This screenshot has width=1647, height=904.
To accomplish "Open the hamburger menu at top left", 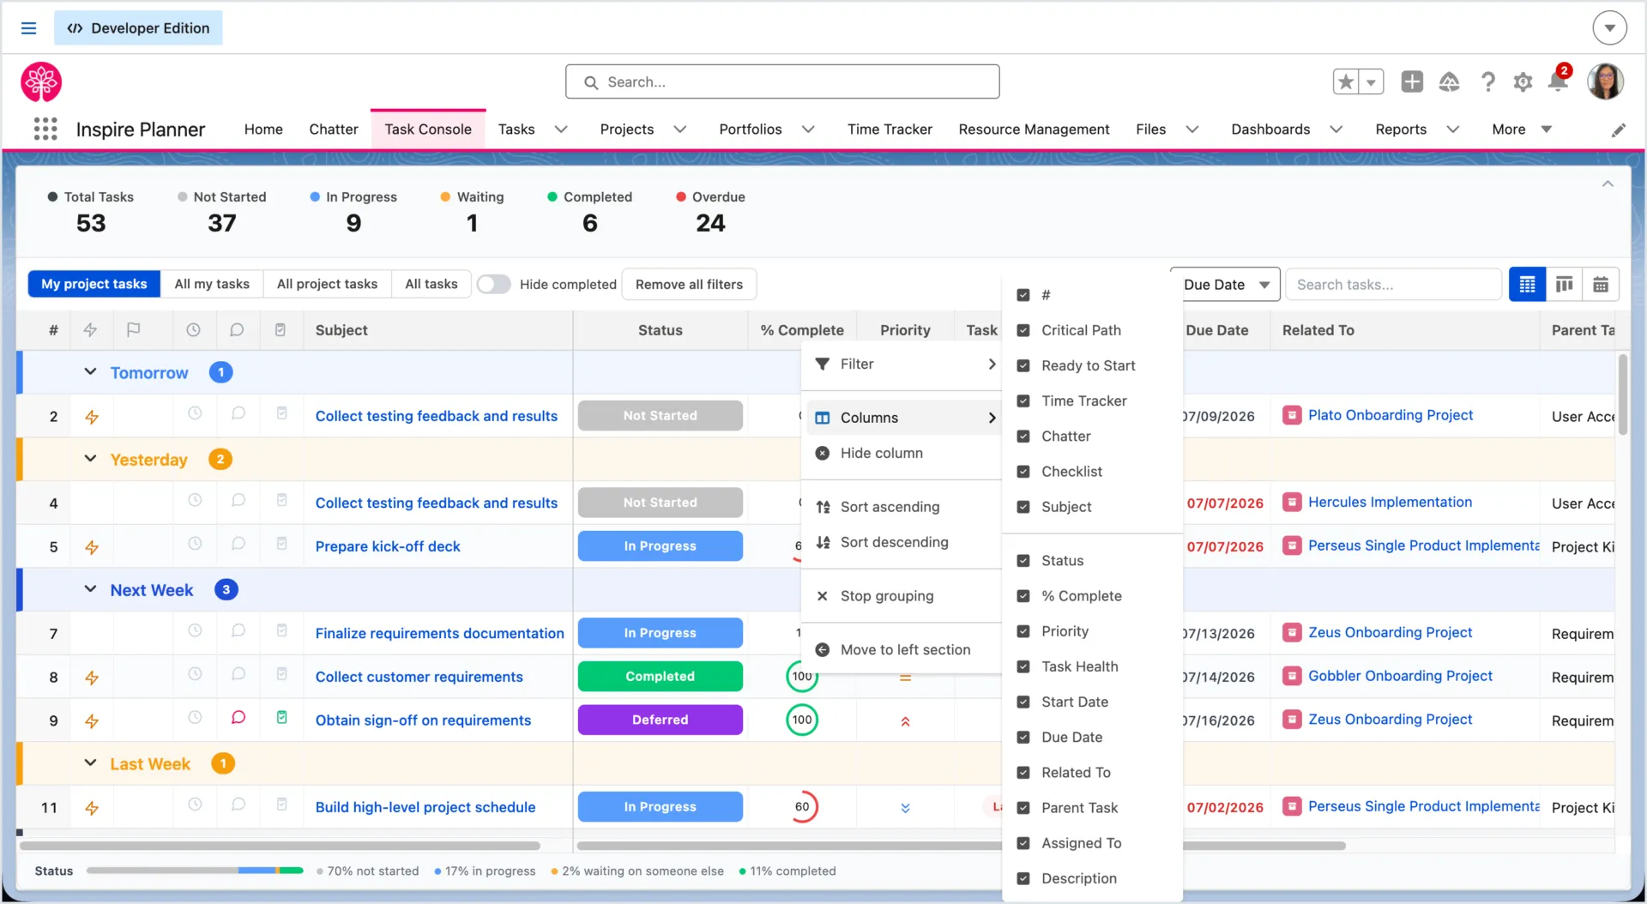I will click(x=28, y=28).
